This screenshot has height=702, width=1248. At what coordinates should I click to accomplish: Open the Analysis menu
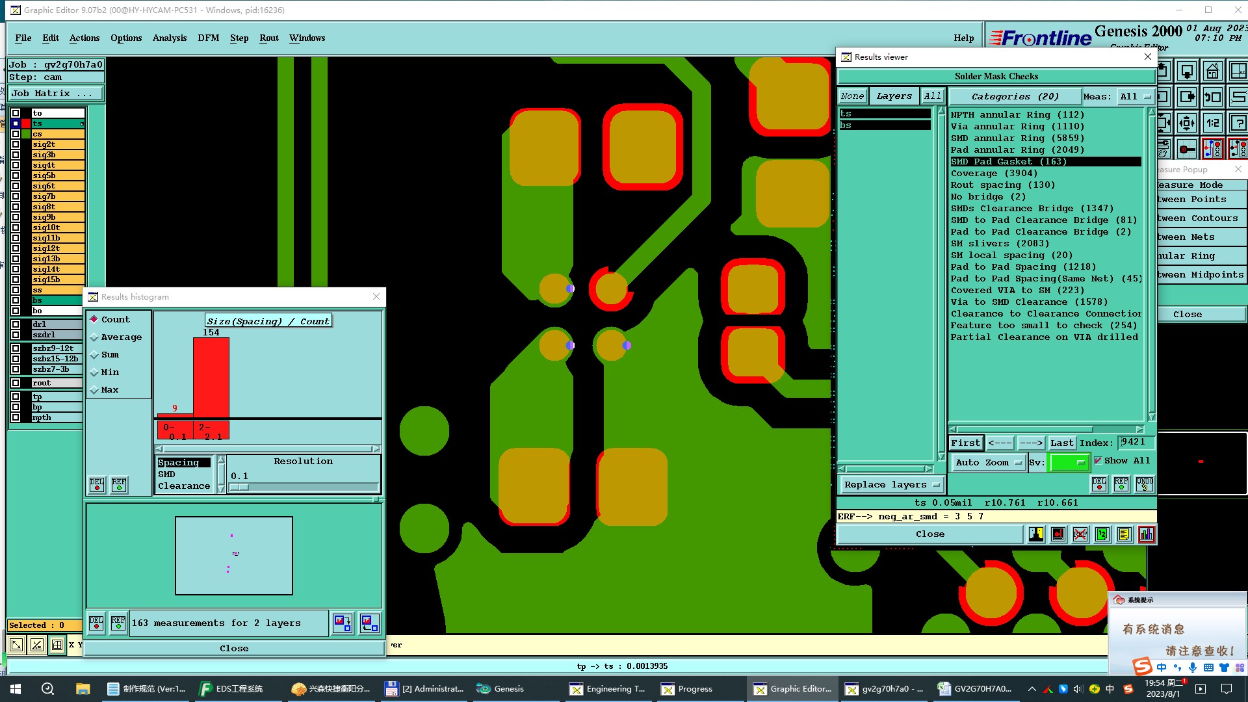click(x=169, y=38)
